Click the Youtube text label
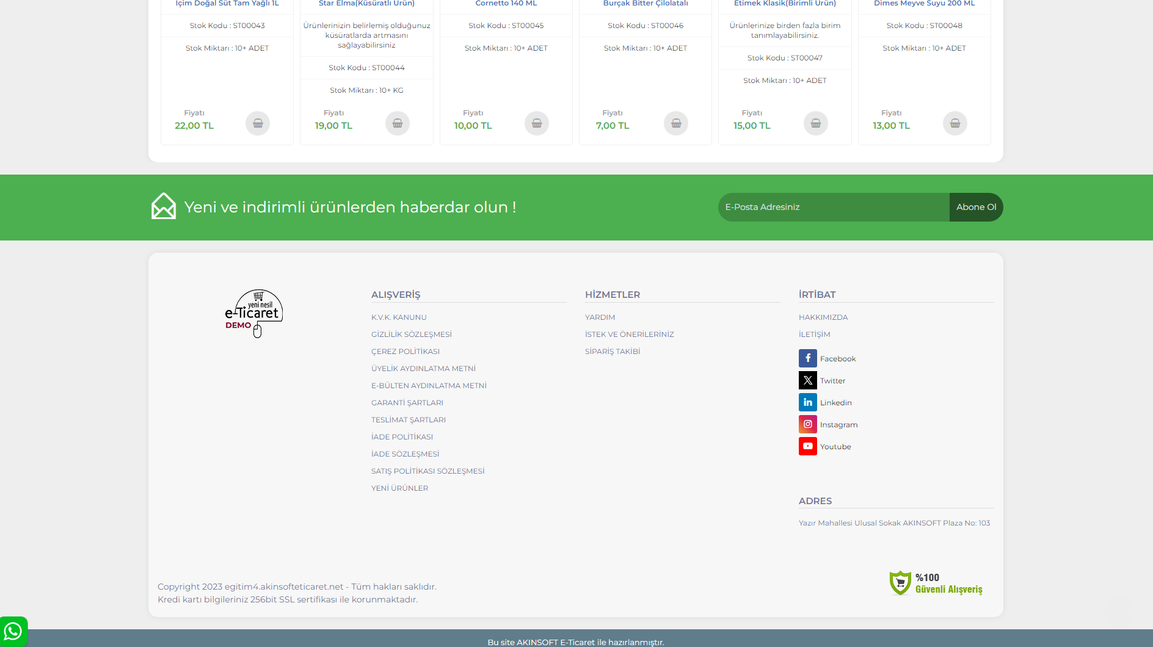This screenshot has height=647, width=1153. tap(835, 447)
